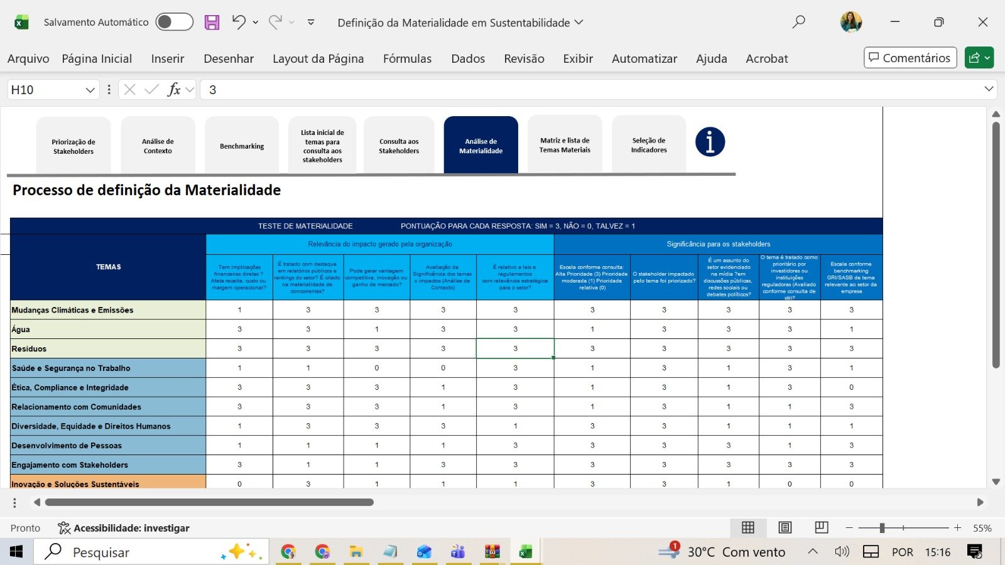Expand the Name Box dropdown arrow
Viewport: 1005px width, 565px height.
click(90, 90)
